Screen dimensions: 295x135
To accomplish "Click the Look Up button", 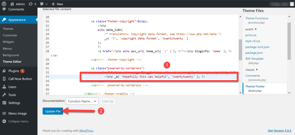I will (x=107, y=101).
